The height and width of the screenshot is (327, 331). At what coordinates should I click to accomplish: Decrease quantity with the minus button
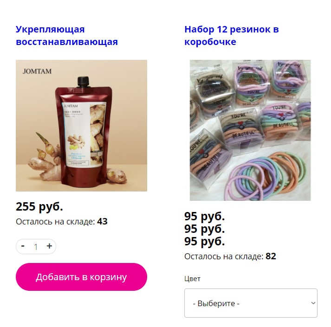pyautogui.click(x=23, y=246)
